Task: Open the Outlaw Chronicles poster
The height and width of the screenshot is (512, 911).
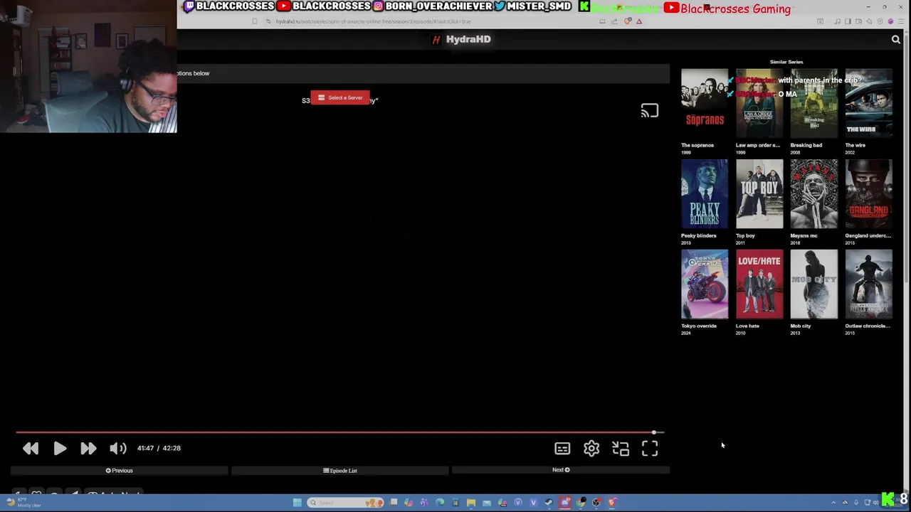Action: pos(869,284)
